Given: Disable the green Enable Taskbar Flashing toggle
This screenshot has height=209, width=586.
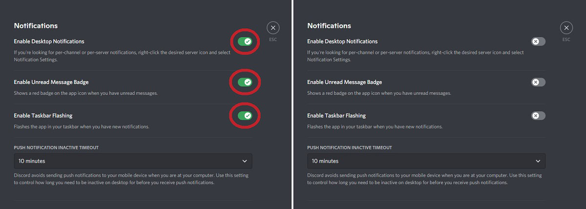Looking at the screenshot, I should (x=245, y=116).
